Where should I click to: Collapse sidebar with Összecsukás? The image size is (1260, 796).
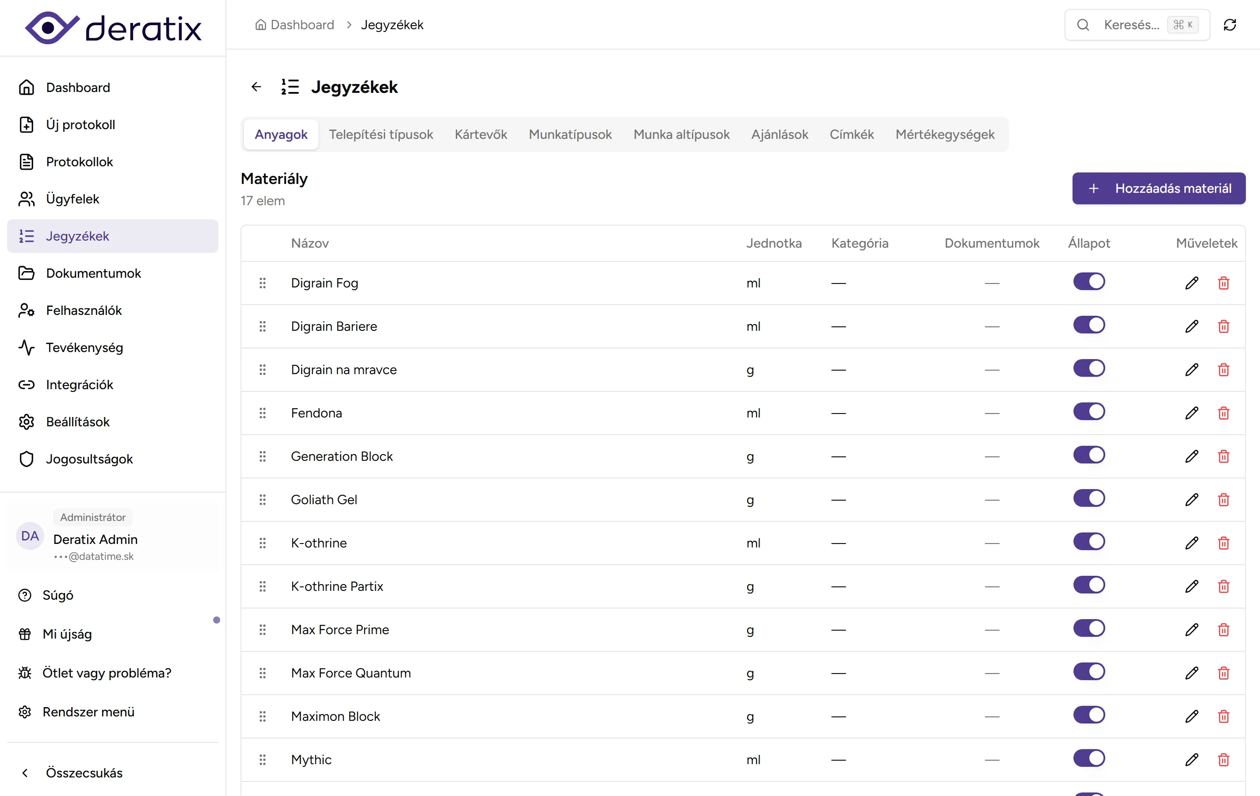(x=84, y=773)
